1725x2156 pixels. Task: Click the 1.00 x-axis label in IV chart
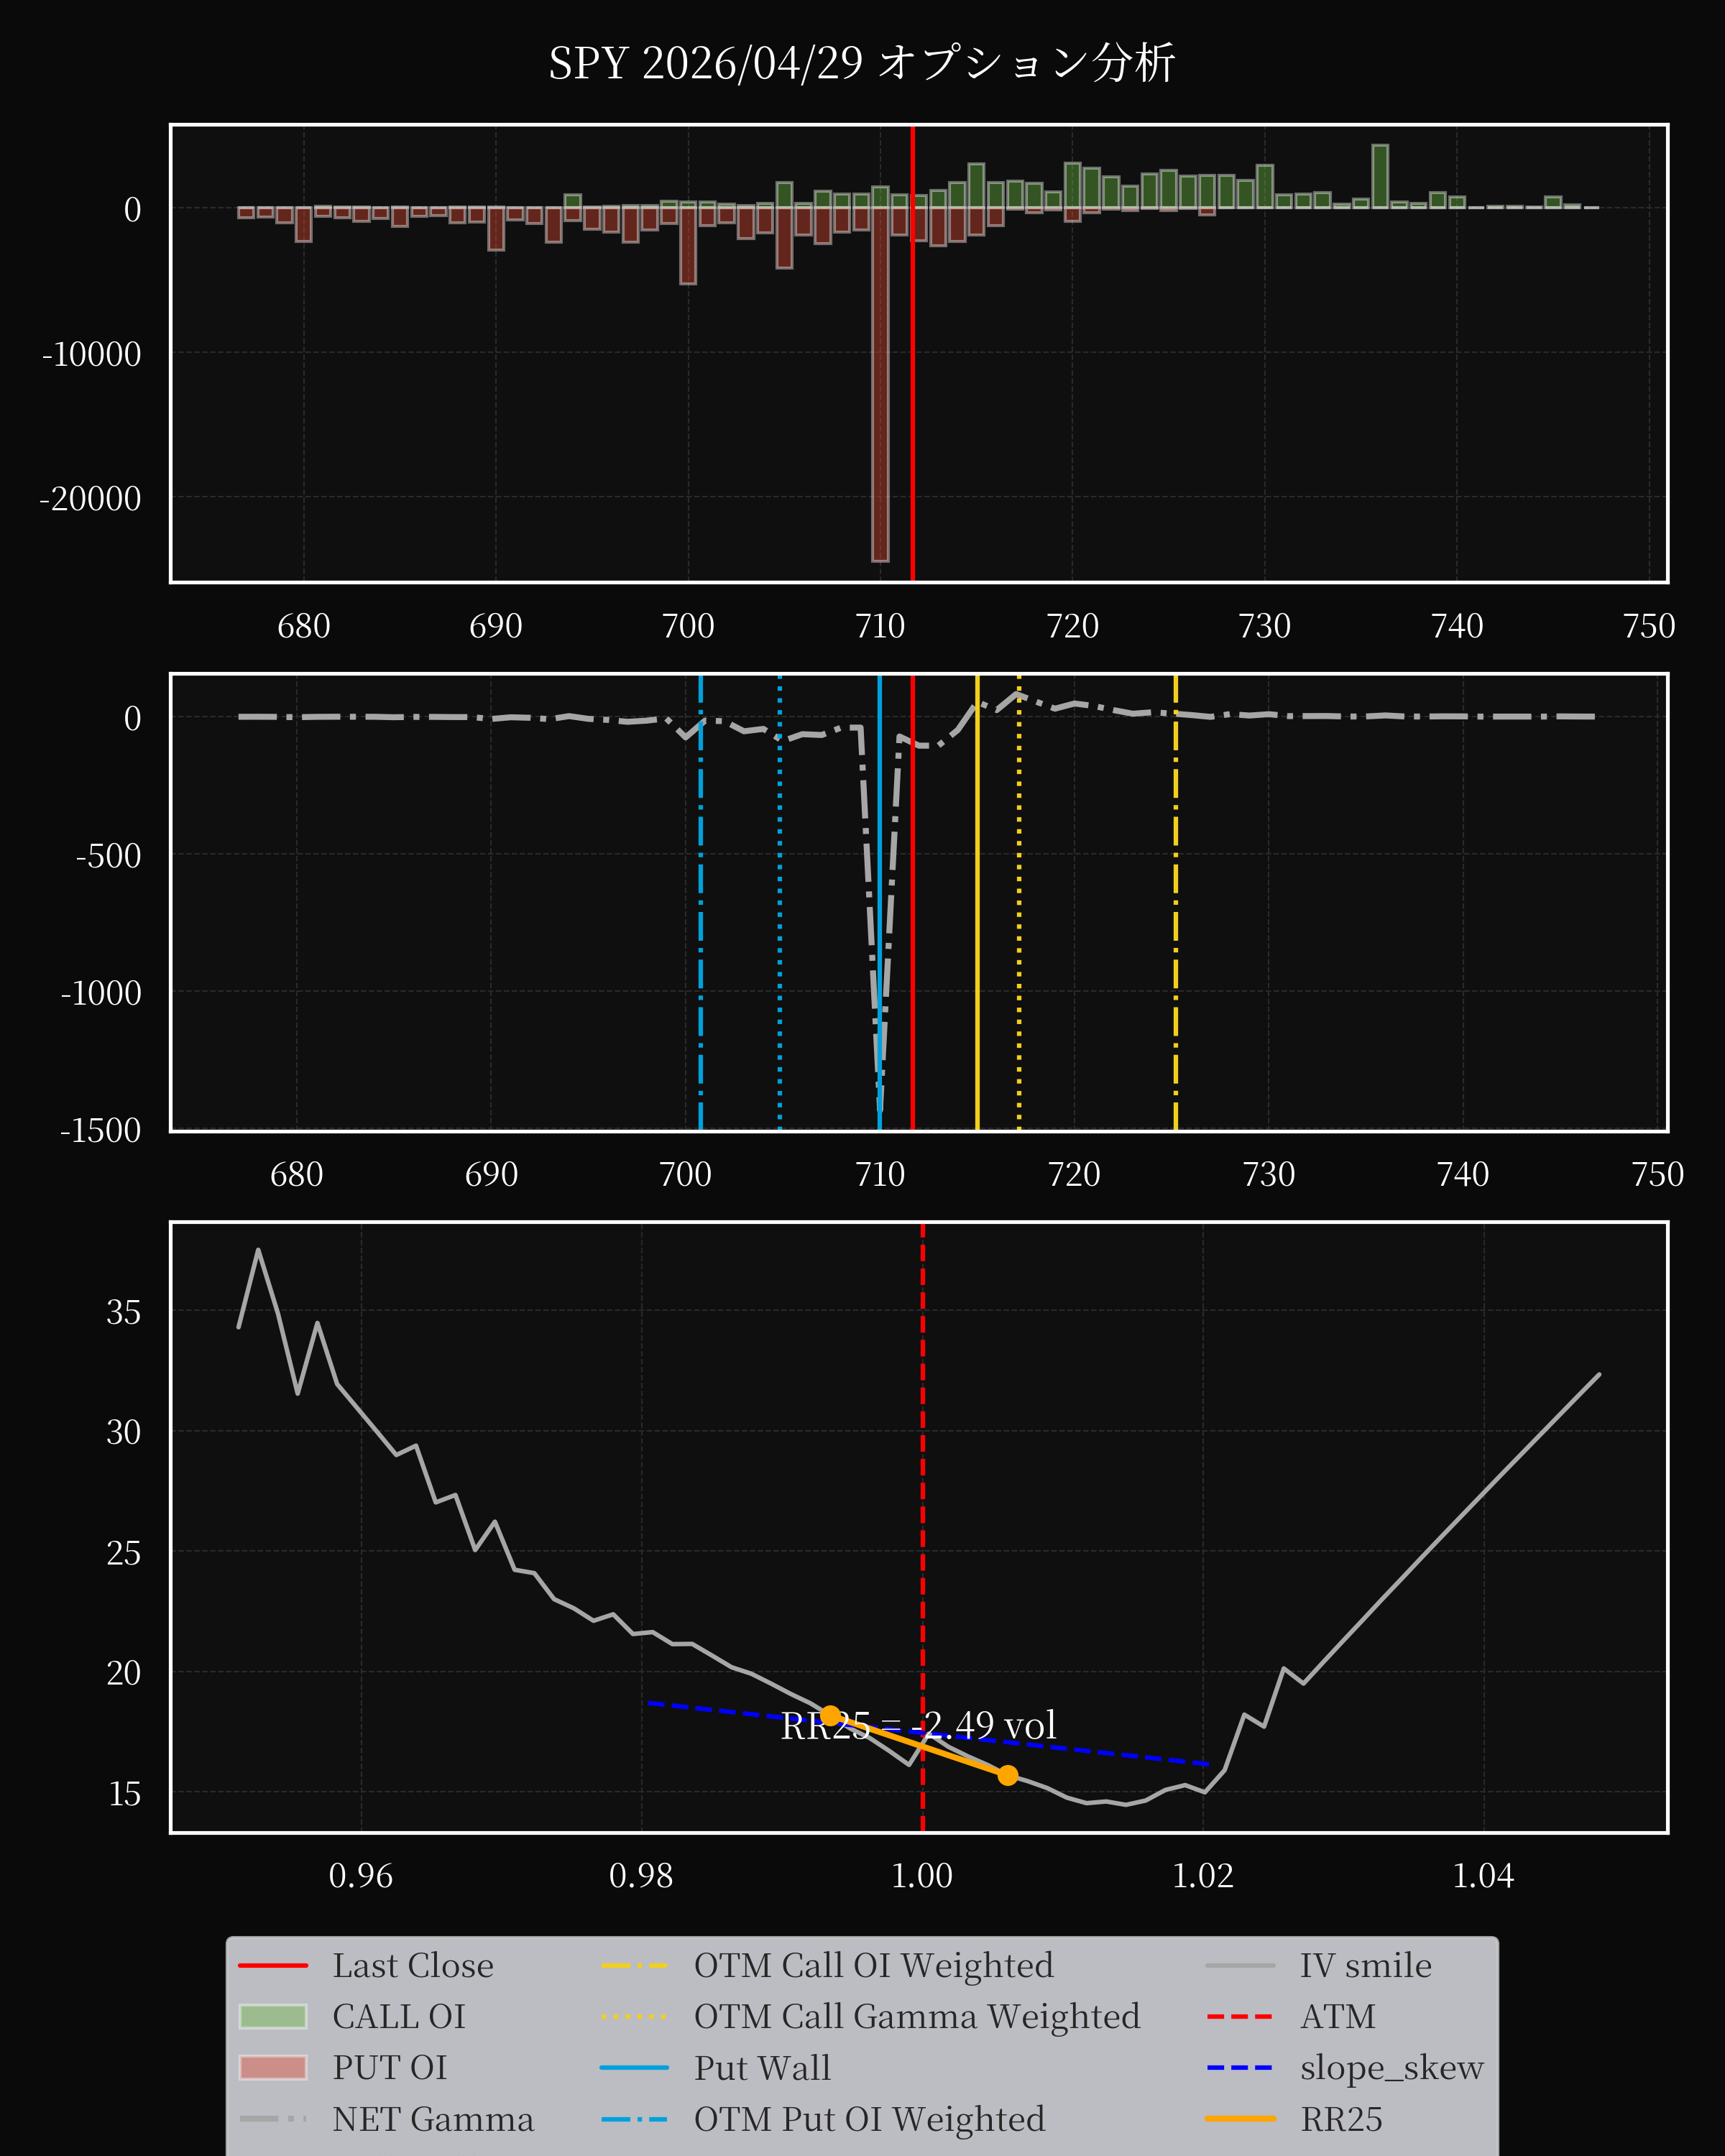point(922,1875)
